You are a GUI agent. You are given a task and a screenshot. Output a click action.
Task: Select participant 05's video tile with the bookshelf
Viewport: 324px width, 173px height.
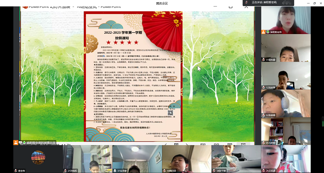(286, 131)
